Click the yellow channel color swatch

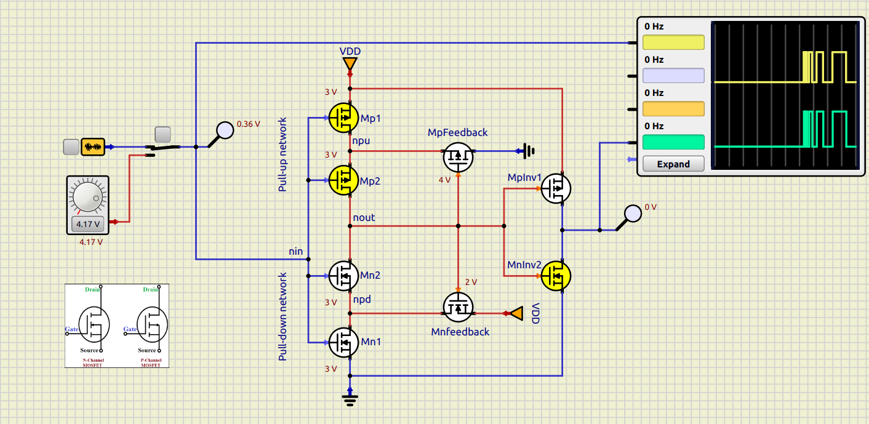[x=673, y=42]
